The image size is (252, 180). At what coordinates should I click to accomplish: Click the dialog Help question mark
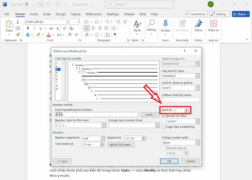point(184,51)
